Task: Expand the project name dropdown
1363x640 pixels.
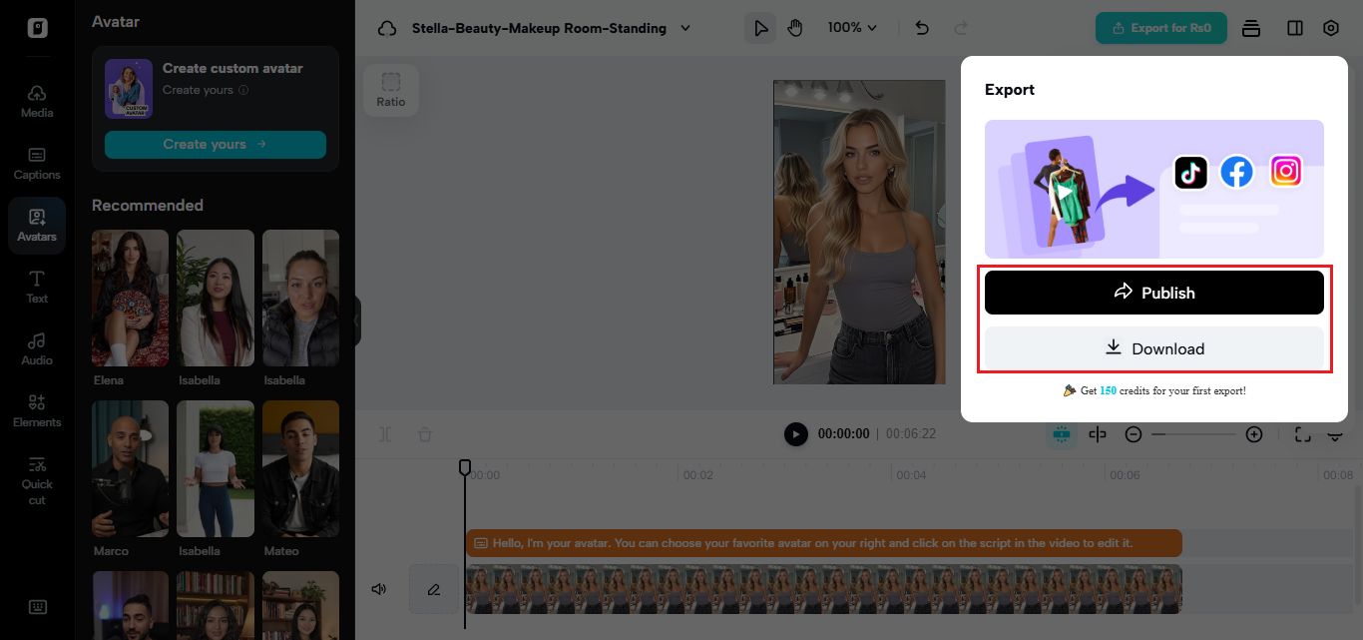Action: click(x=685, y=28)
